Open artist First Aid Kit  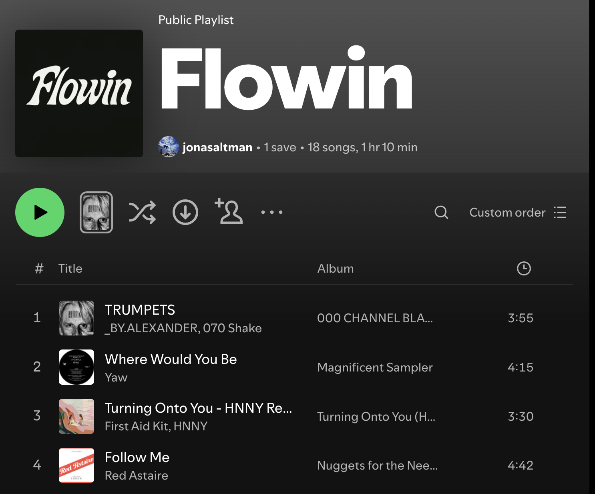(137, 426)
